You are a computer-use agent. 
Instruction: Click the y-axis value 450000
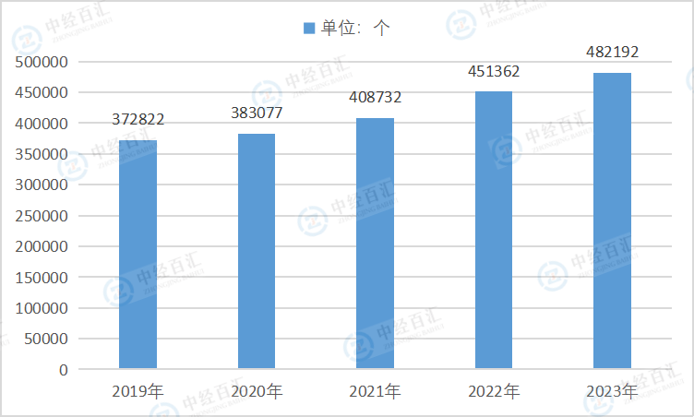[x=42, y=92]
